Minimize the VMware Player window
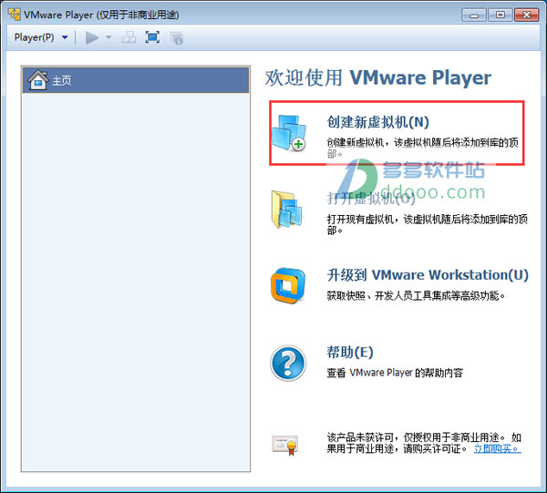 point(474,15)
